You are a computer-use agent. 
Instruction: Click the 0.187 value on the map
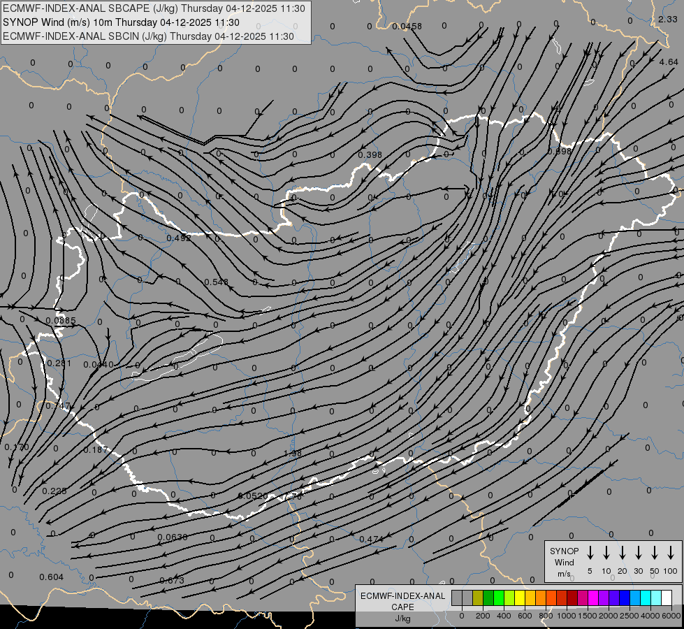(x=95, y=449)
